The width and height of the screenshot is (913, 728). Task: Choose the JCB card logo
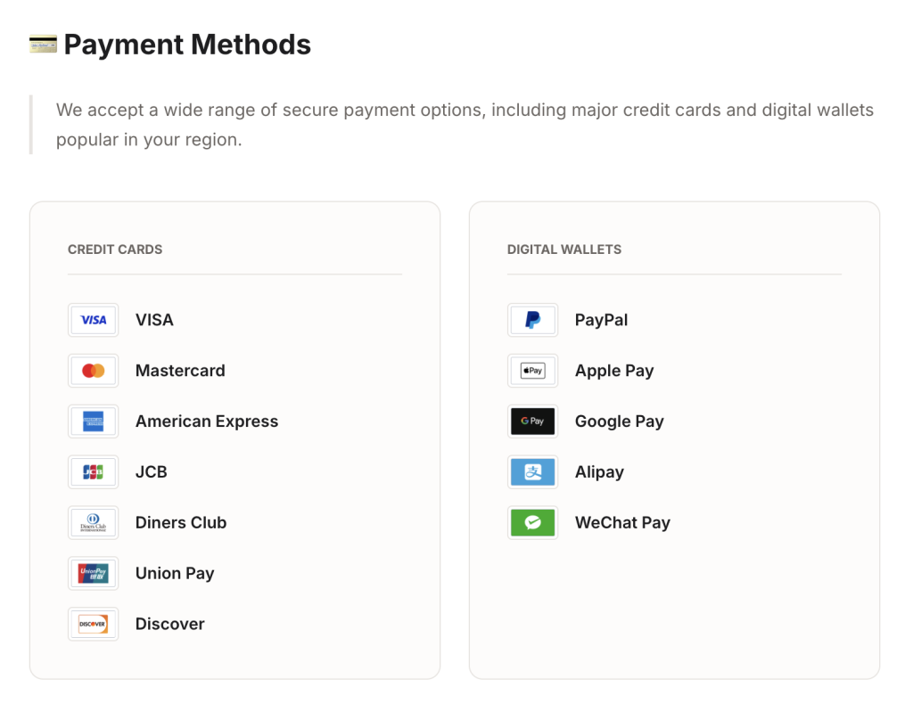coord(93,472)
